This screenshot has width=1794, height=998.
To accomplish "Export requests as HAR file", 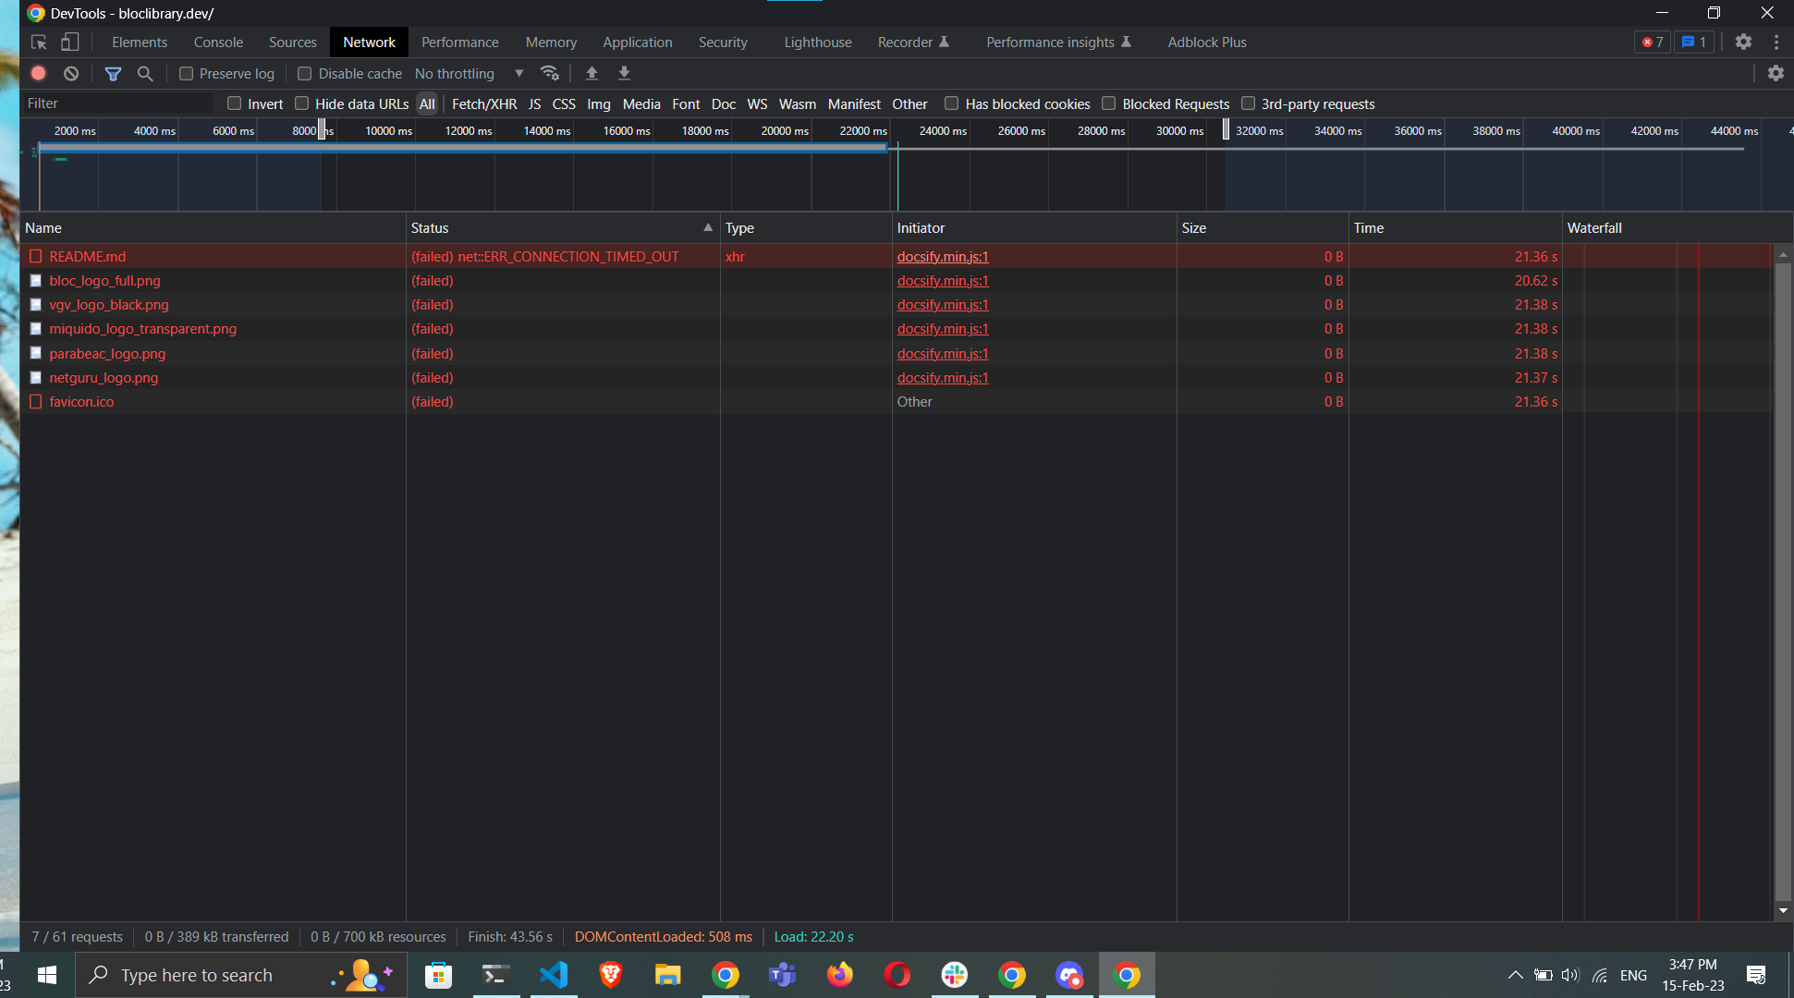I will (x=624, y=73).
